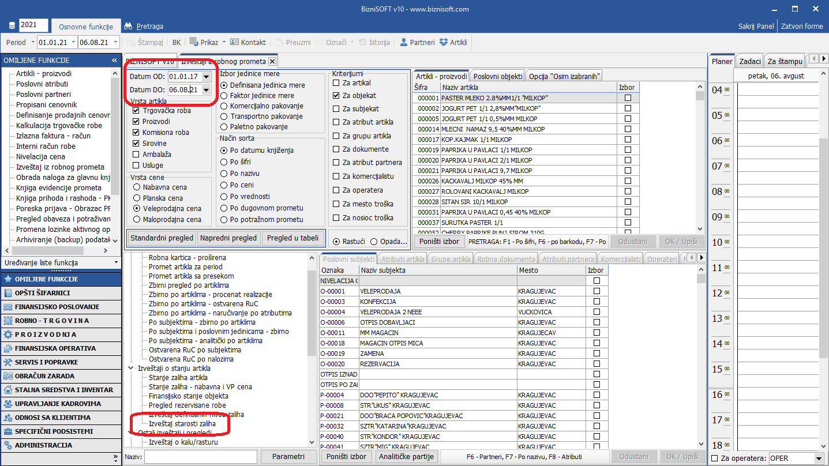Screen dimensions: 829x466
Task: Open the Datum OD date dropdown
Action: pyautogui.click(x=206, y=76)
